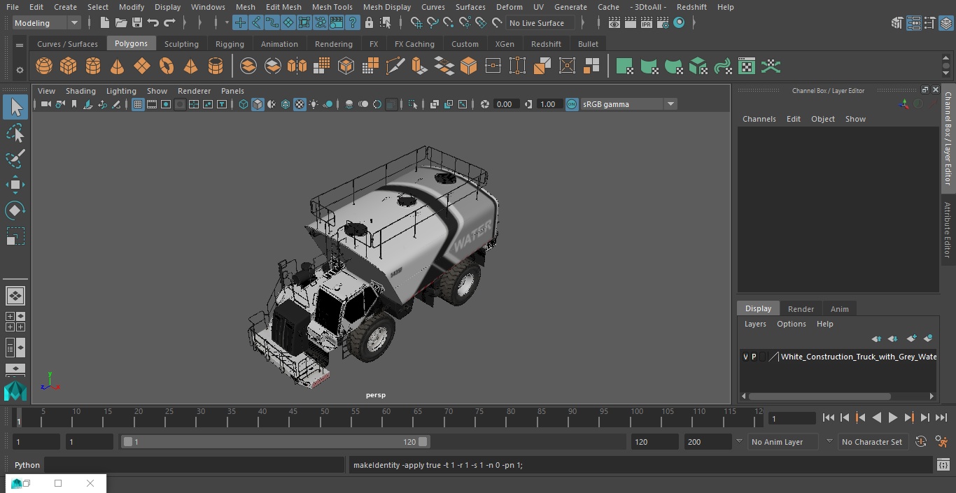Click the Undo arrow icon
The image size is (956, 493).
coord(153,23)
